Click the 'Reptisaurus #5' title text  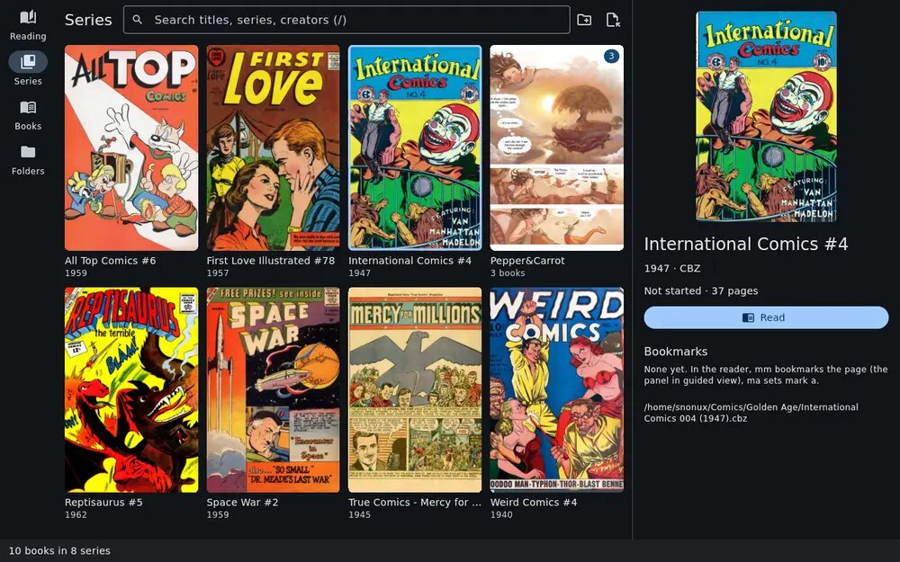click(103, 503)
